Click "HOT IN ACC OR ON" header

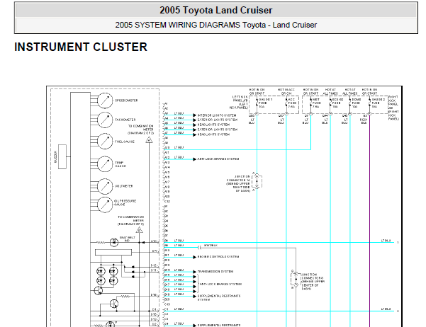coord(286,91)
